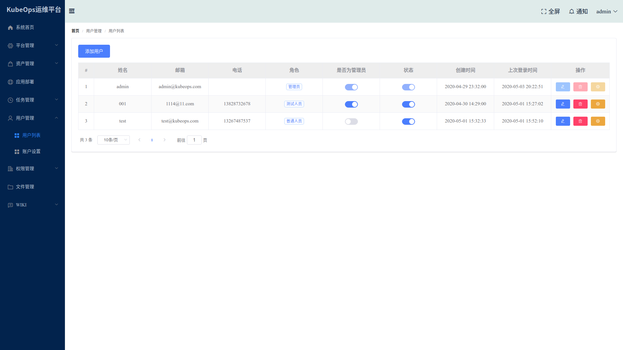623x350 pixels.
Task: Click the 前往 page number input field
Action: pyautogui.click(x=194, y=140)
